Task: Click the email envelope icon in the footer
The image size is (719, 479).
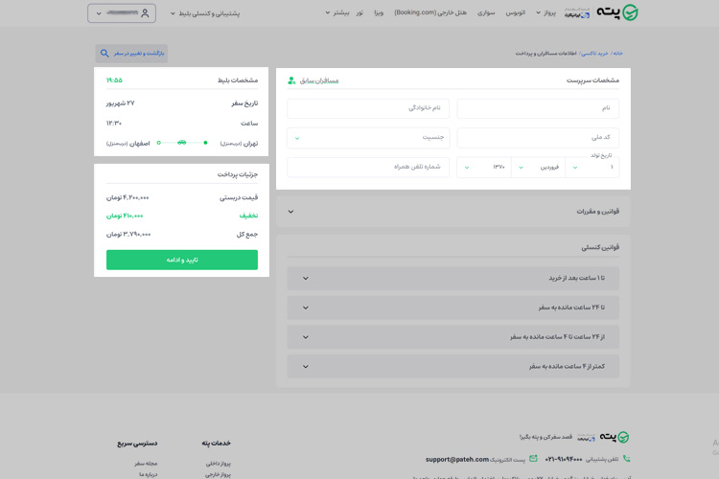Action: tap(533, 459)
